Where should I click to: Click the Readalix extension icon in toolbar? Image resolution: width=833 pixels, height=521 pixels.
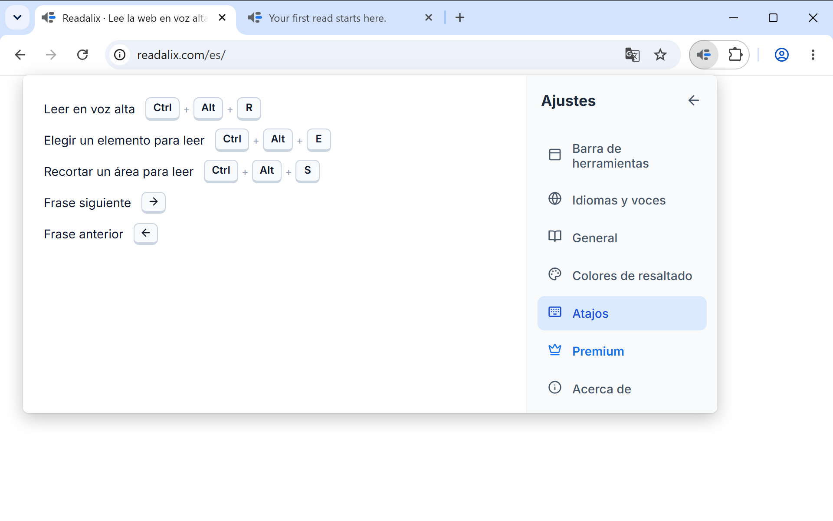pos(704,55)
